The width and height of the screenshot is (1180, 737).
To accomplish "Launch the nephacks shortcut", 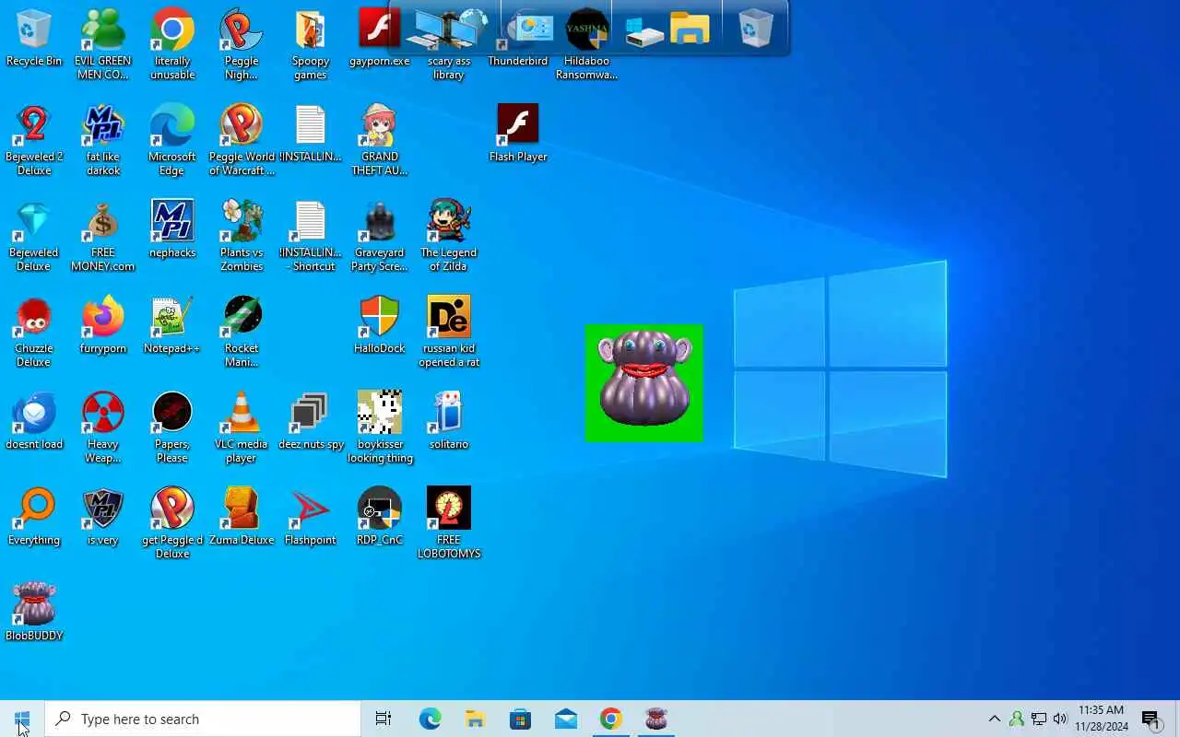I will [x=172, y=229].
